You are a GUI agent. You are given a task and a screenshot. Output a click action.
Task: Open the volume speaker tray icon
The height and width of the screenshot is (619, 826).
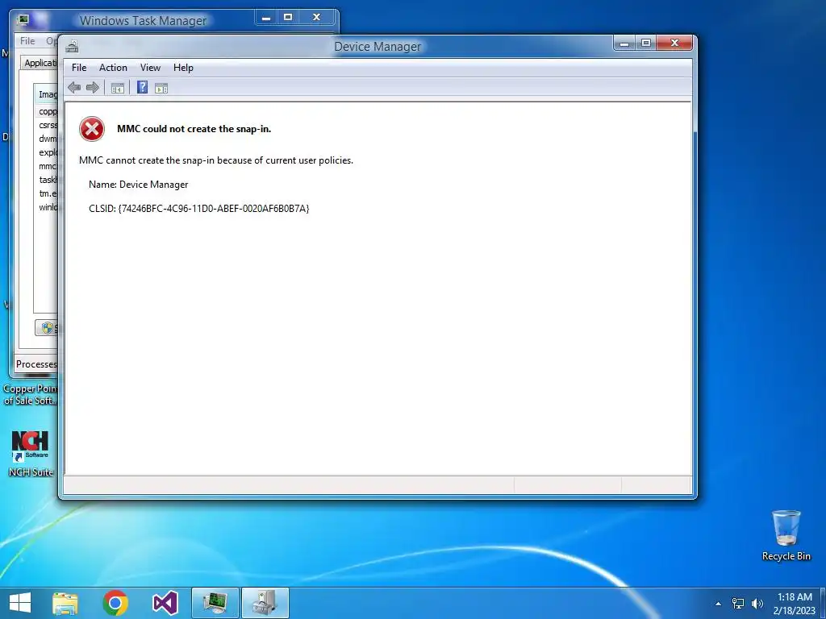point(757,603)
